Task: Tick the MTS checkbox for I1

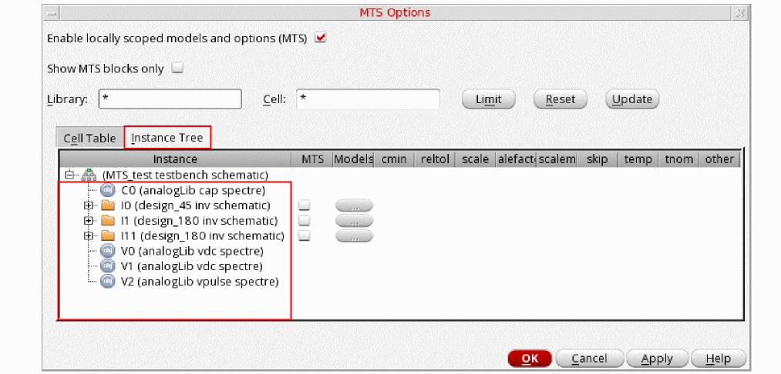Action: [x=304, y=220]
